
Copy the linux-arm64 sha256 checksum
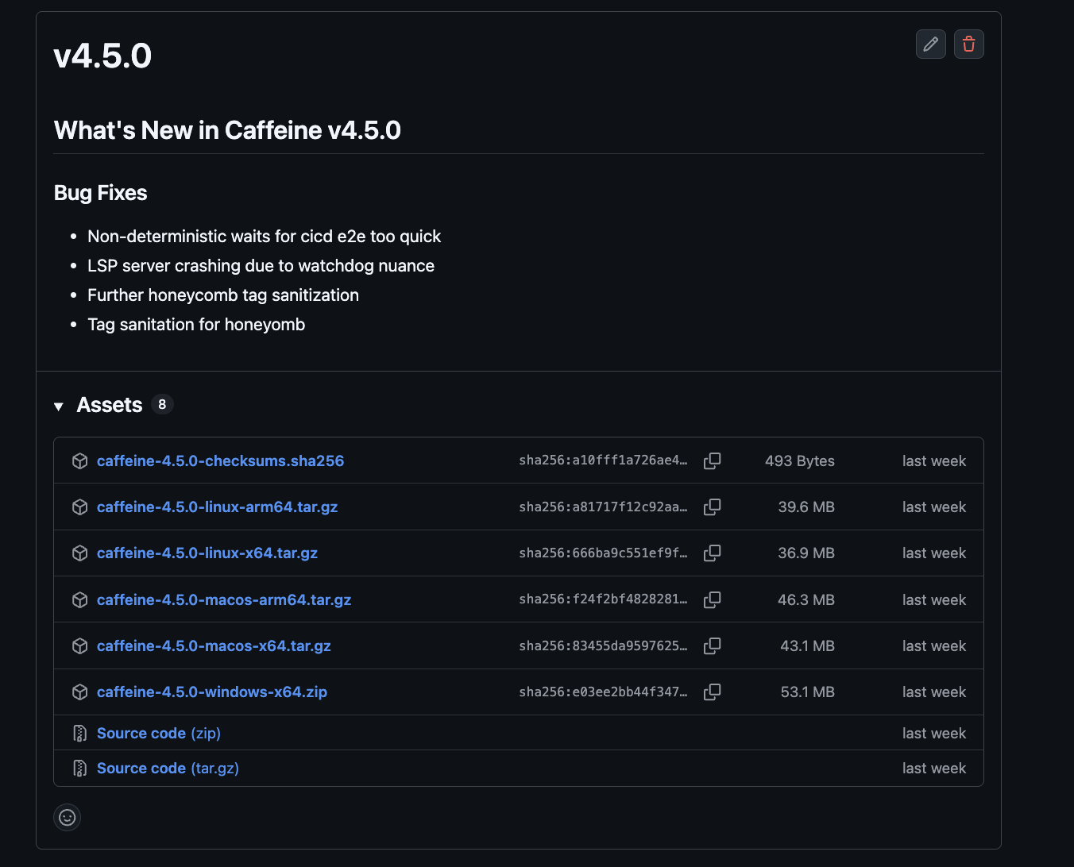[x=712, y=507]
